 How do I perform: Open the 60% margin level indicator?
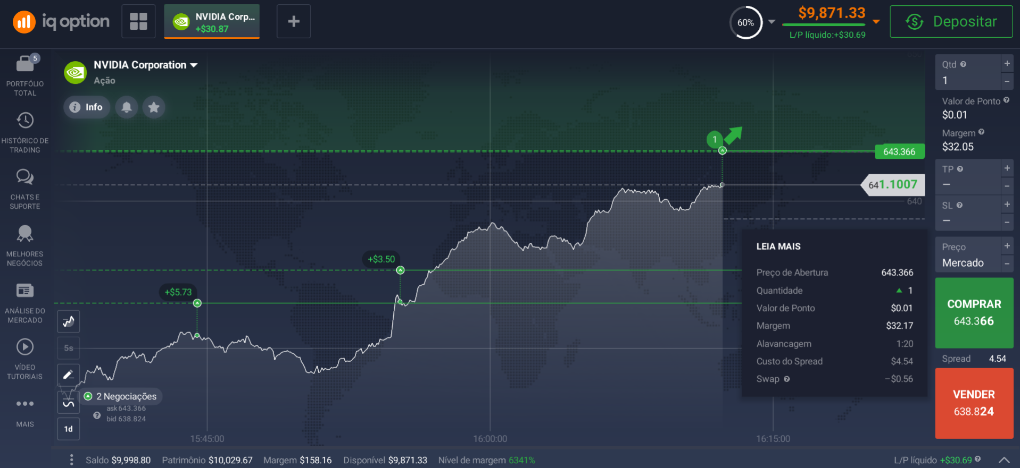(745, 22)
